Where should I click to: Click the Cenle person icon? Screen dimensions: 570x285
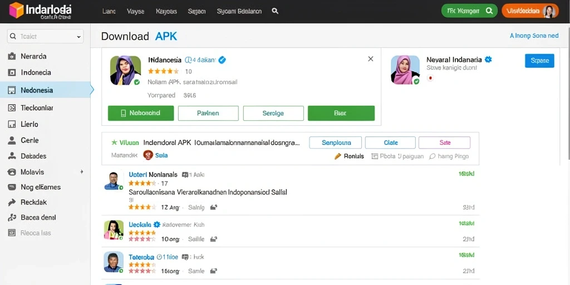(x=12, y=140)
